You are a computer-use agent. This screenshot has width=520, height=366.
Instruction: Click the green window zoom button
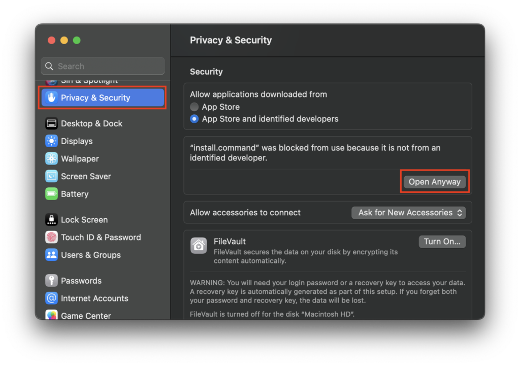click(77, 41)
